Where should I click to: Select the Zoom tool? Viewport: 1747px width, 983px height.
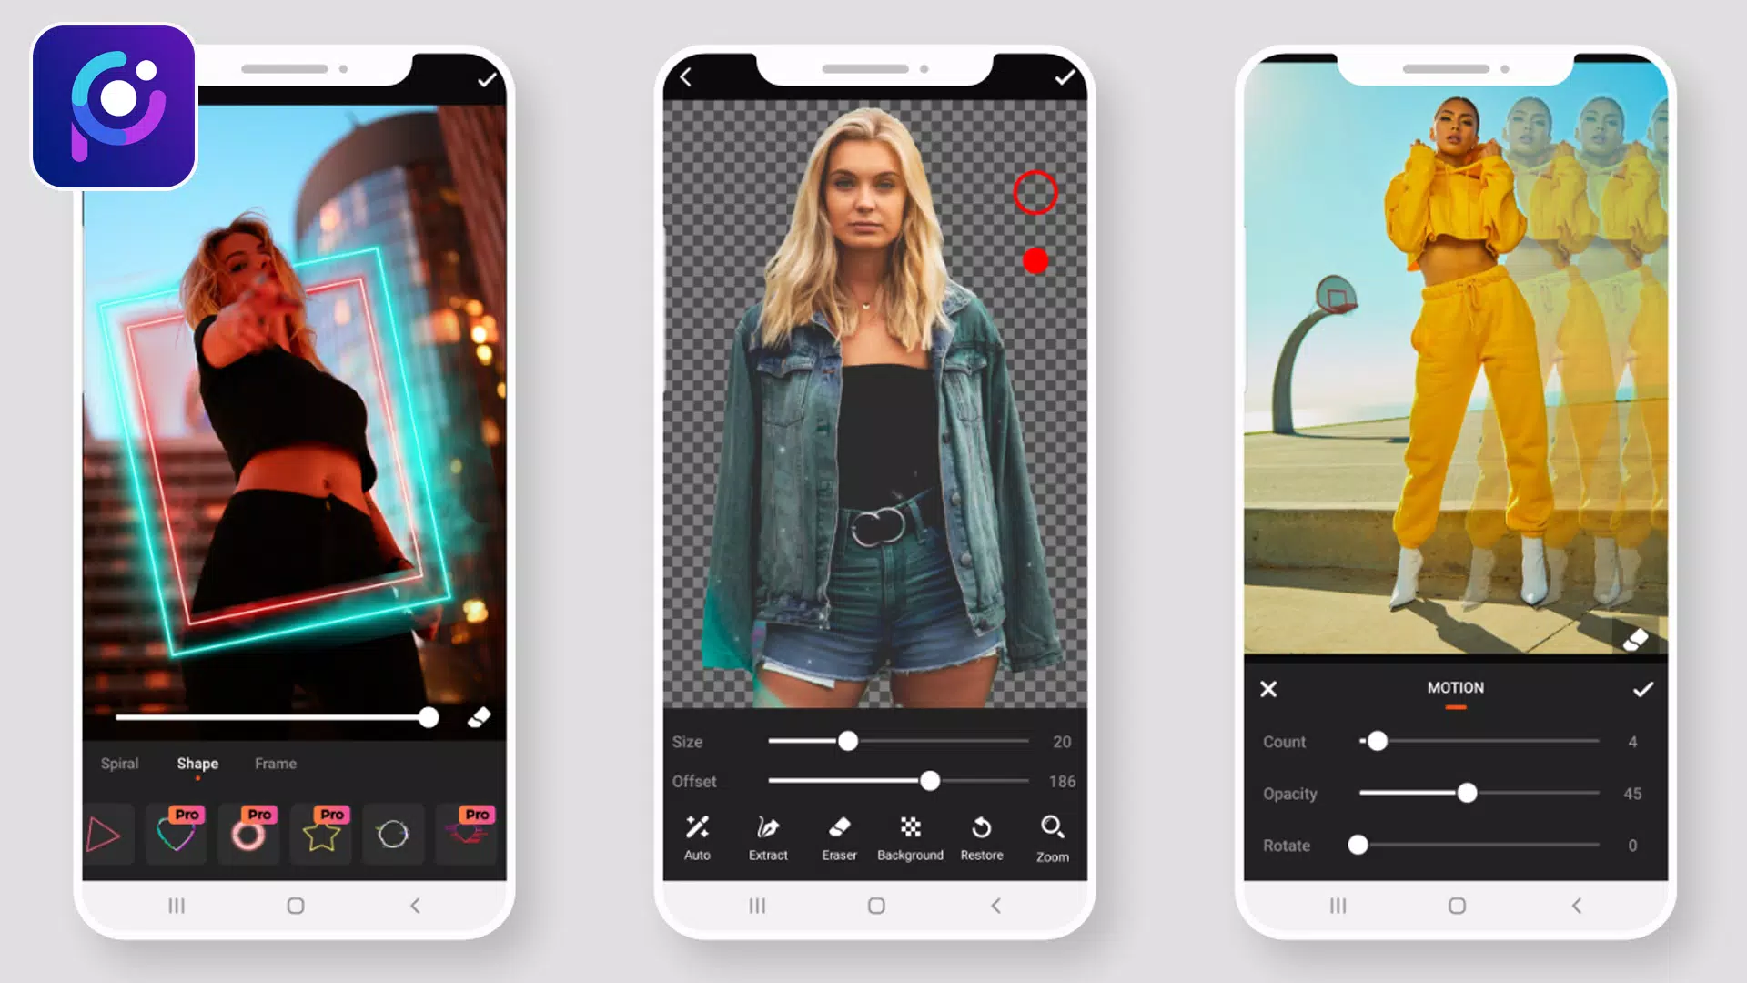1051,836
